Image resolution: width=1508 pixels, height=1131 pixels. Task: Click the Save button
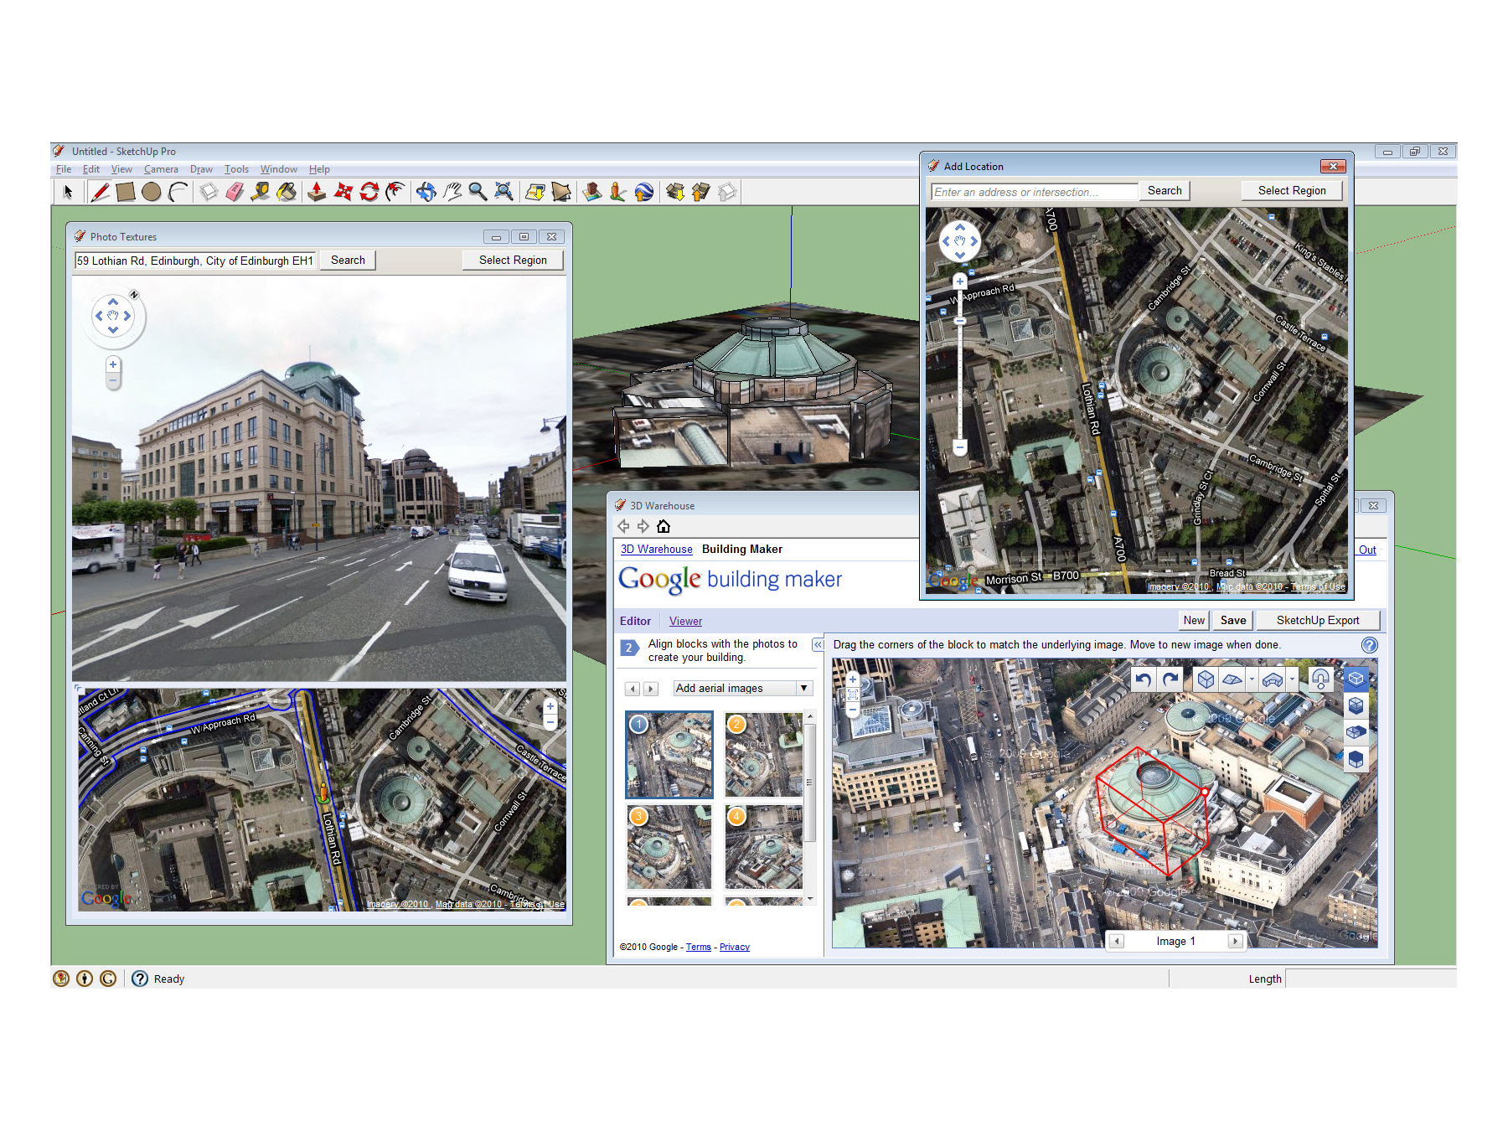(1233, 621)
